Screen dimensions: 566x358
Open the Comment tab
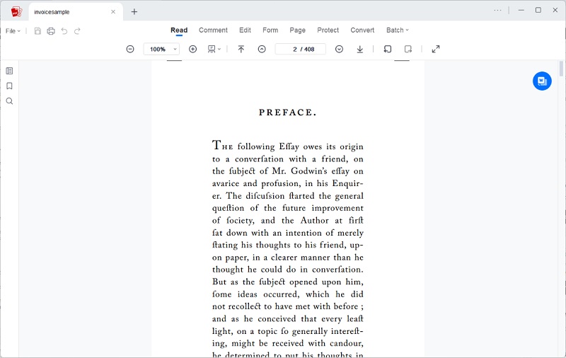[x=213, y=30]
